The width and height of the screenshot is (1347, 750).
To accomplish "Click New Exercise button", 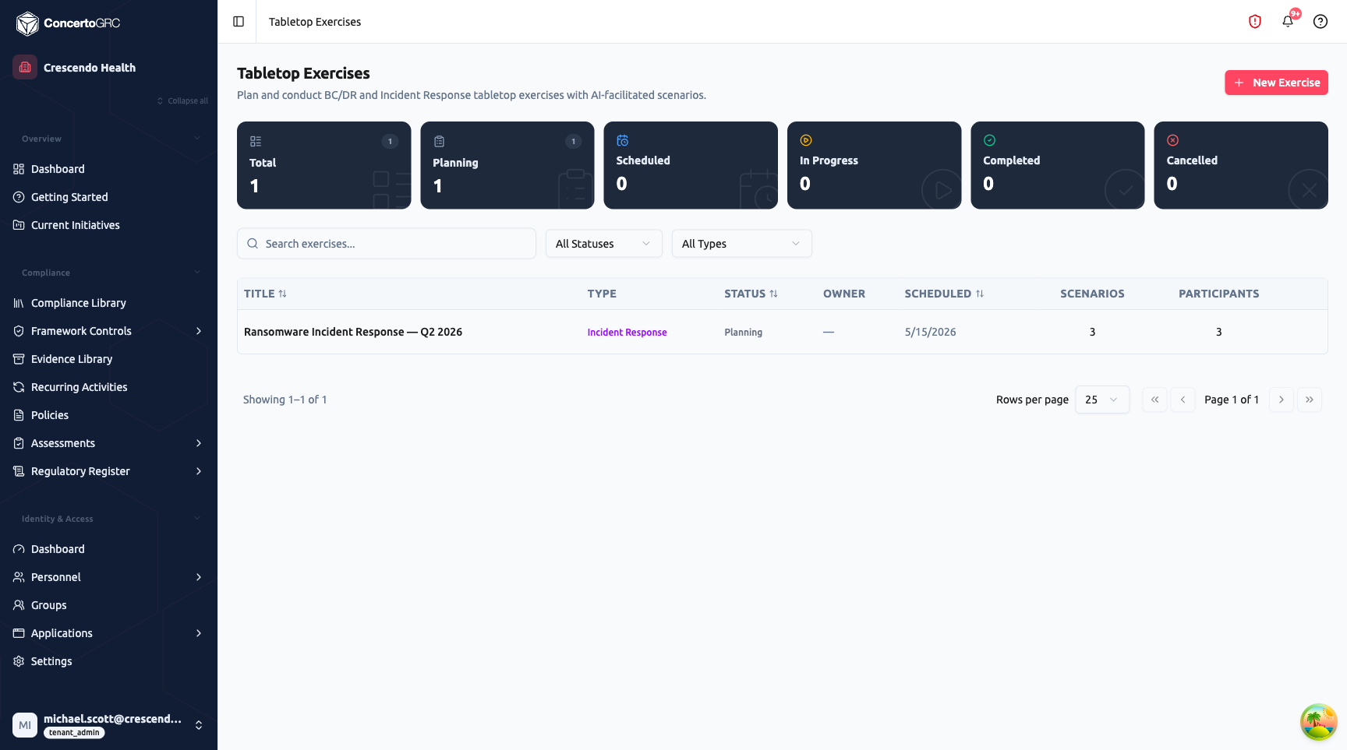I will (1276, 83).
